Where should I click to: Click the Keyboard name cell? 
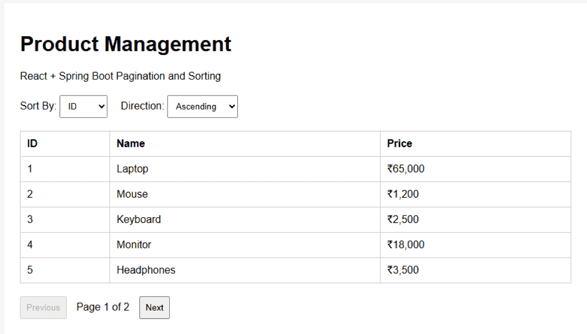coord(245,220)
